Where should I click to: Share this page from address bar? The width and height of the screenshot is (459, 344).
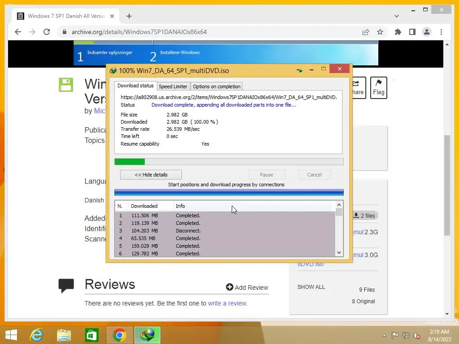366,32
